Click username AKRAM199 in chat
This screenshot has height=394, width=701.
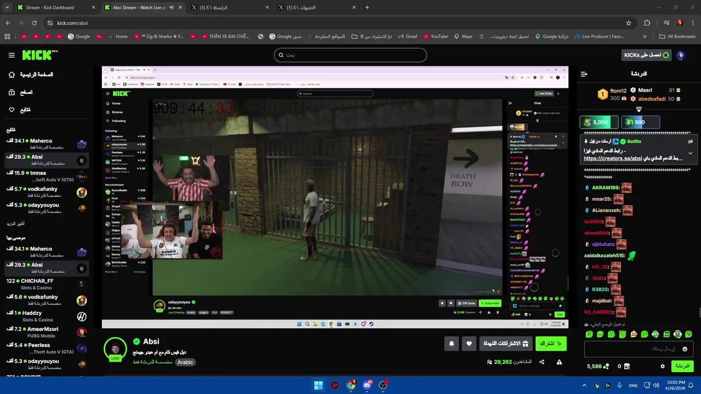[605, 188]
